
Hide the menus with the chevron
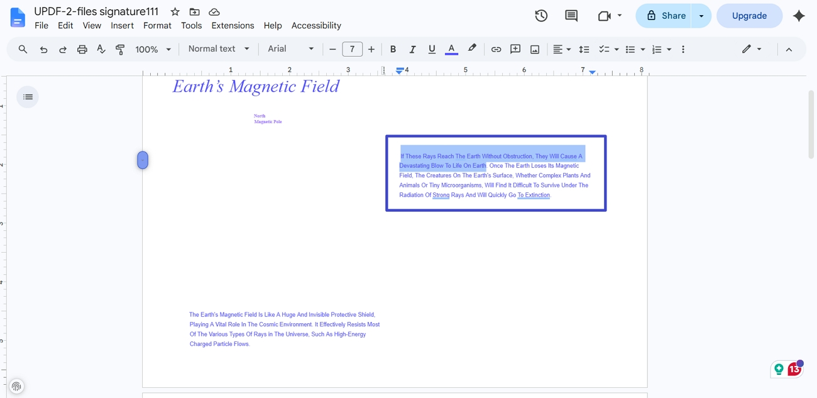pyautogui.click(x=789, y=49)
